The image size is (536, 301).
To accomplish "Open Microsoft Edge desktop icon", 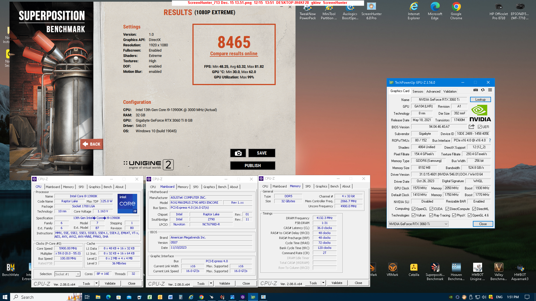I will 435,11.
